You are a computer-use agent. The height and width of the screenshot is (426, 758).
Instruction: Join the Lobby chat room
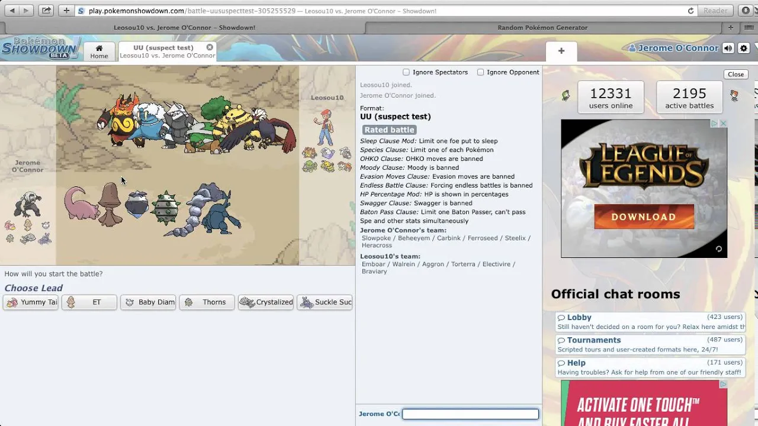pyautogui.click(x=650, y=322)
